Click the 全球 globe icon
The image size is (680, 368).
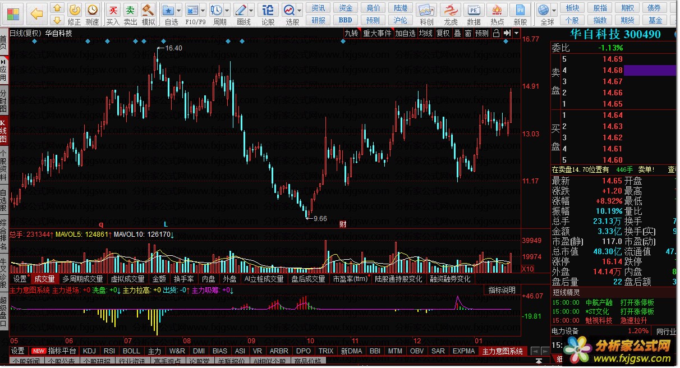click(543, 10)
